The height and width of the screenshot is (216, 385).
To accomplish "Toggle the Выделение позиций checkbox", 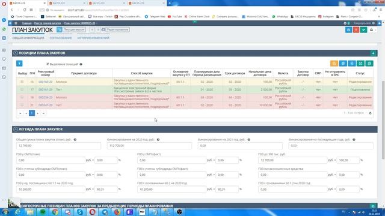I will click(x=48, y=64).
